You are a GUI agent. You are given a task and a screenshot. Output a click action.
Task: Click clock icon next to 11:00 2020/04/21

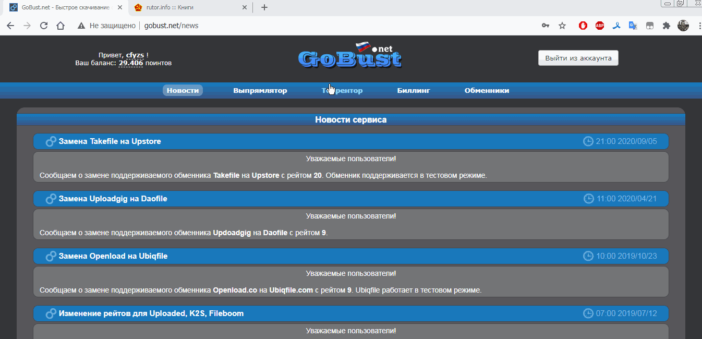point(588,199)
